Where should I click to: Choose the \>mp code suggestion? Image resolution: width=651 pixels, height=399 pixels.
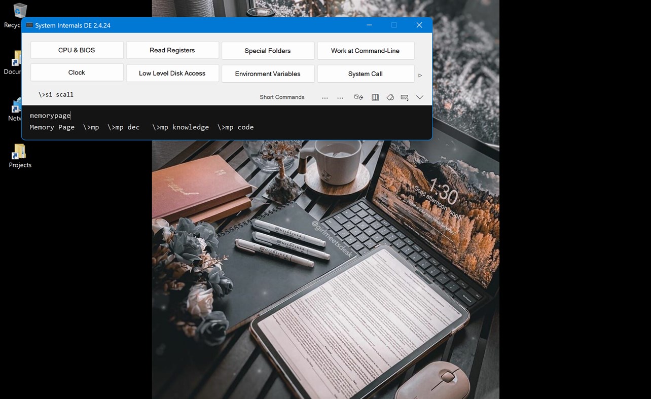[236, 127]
